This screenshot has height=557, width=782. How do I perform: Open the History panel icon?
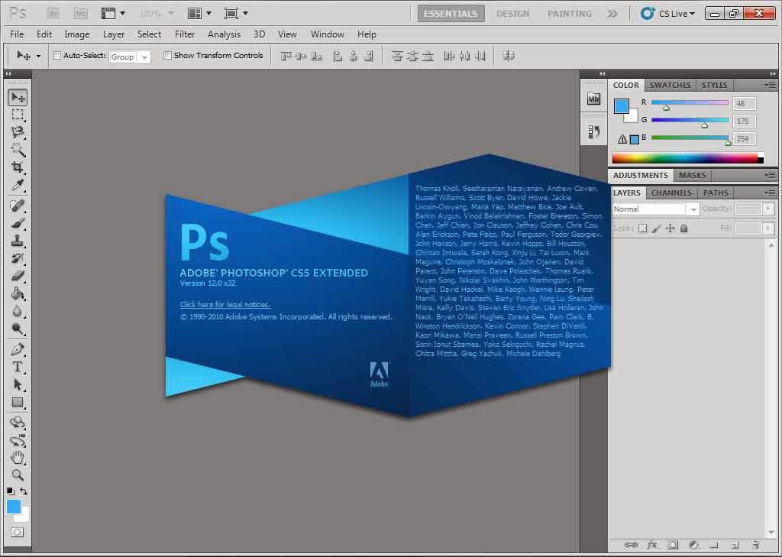pos(593,131)
